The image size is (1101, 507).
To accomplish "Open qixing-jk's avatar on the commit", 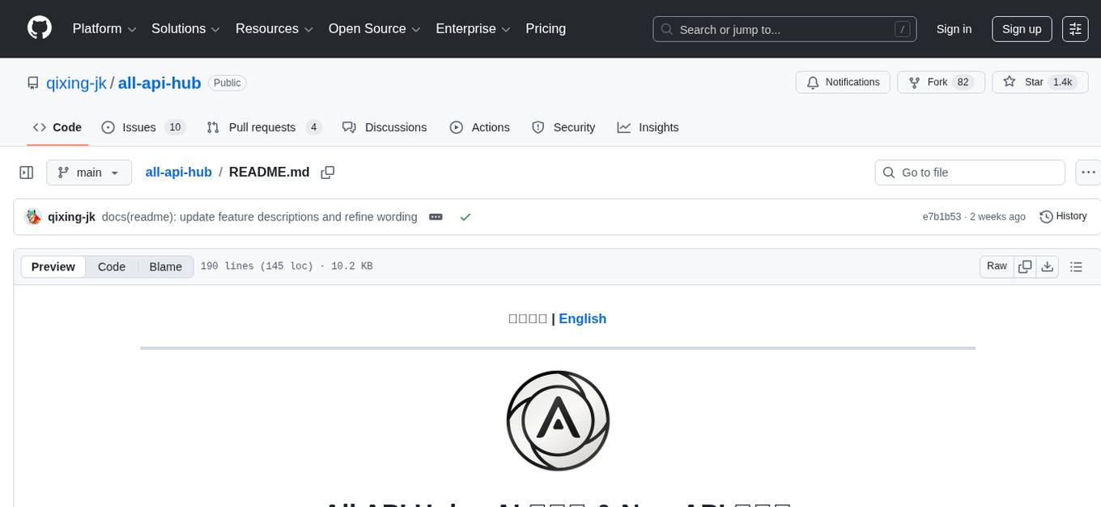I will [33, 216].
